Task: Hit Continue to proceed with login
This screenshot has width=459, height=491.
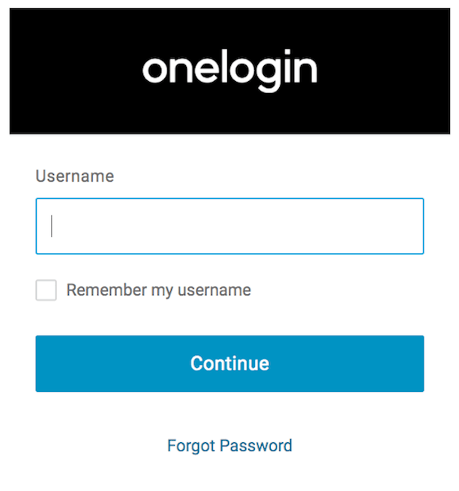Action: pyautogui.click(x=229, y=363)
